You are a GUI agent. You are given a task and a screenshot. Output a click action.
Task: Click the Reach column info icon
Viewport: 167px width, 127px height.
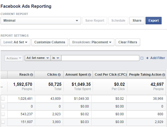[31, 75]
